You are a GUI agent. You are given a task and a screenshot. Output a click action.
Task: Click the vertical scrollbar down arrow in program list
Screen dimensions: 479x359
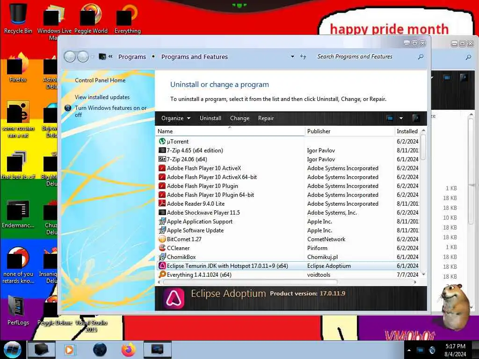tap(423, 275)
